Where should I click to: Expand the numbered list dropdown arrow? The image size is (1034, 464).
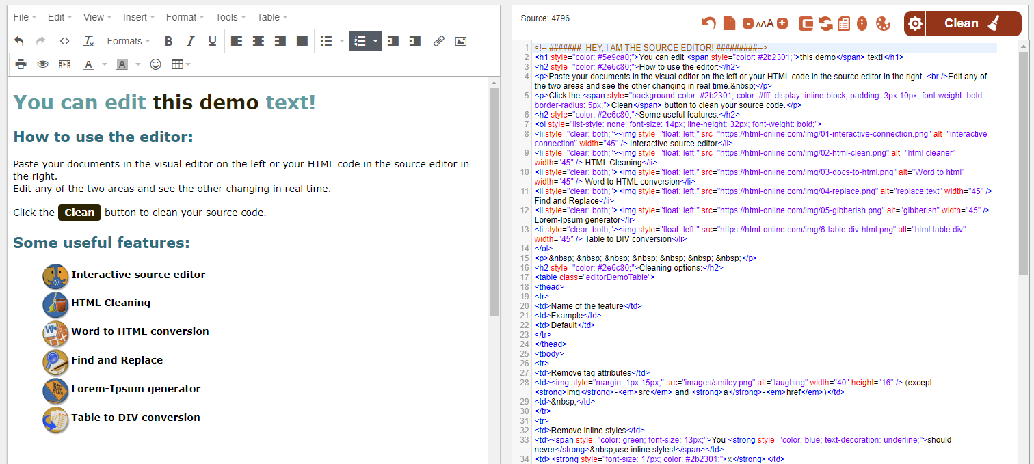click(x=374, y=41)
